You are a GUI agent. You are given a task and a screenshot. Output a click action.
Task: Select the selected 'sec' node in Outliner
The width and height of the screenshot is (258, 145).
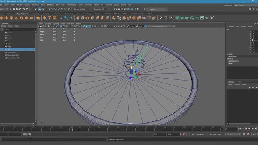tap(17, 49)
